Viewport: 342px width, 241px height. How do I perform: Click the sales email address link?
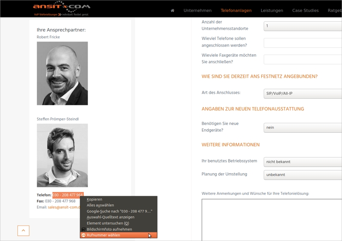(64, 207)
